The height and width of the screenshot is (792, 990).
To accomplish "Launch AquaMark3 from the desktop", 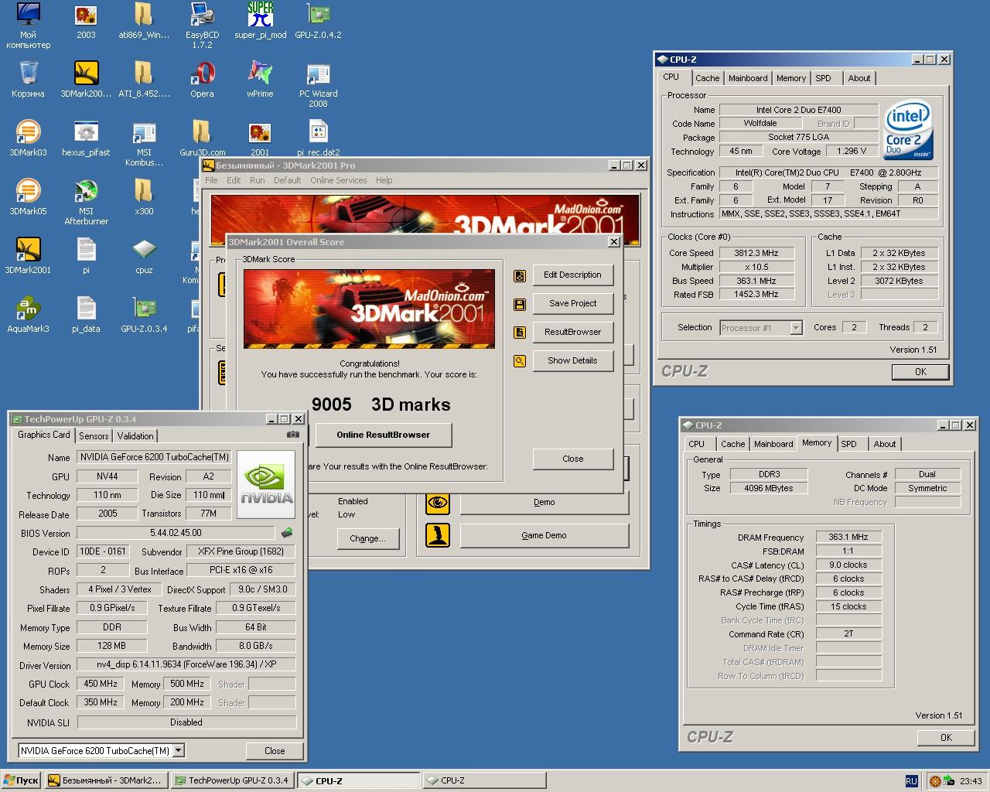I will click(x=28, y=314).
